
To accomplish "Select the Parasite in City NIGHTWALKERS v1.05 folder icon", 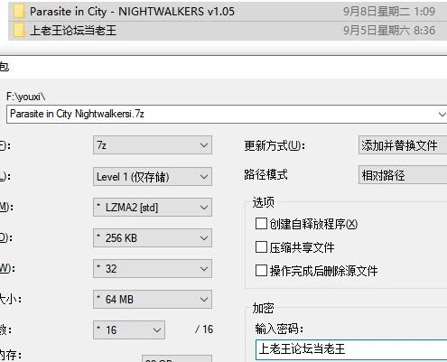I will click(19, 12).
